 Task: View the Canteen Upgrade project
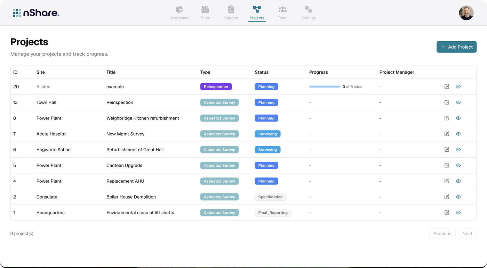[458, 165]
